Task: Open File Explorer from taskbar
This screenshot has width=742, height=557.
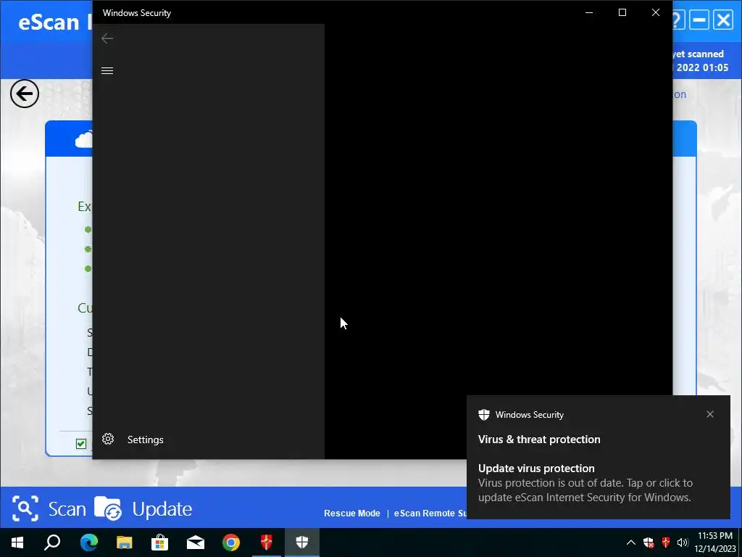Action: coord(125,542)
